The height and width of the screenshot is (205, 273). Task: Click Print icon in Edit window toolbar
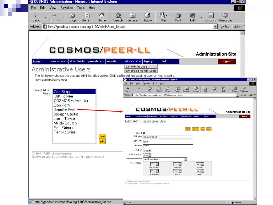click(215, 89)
